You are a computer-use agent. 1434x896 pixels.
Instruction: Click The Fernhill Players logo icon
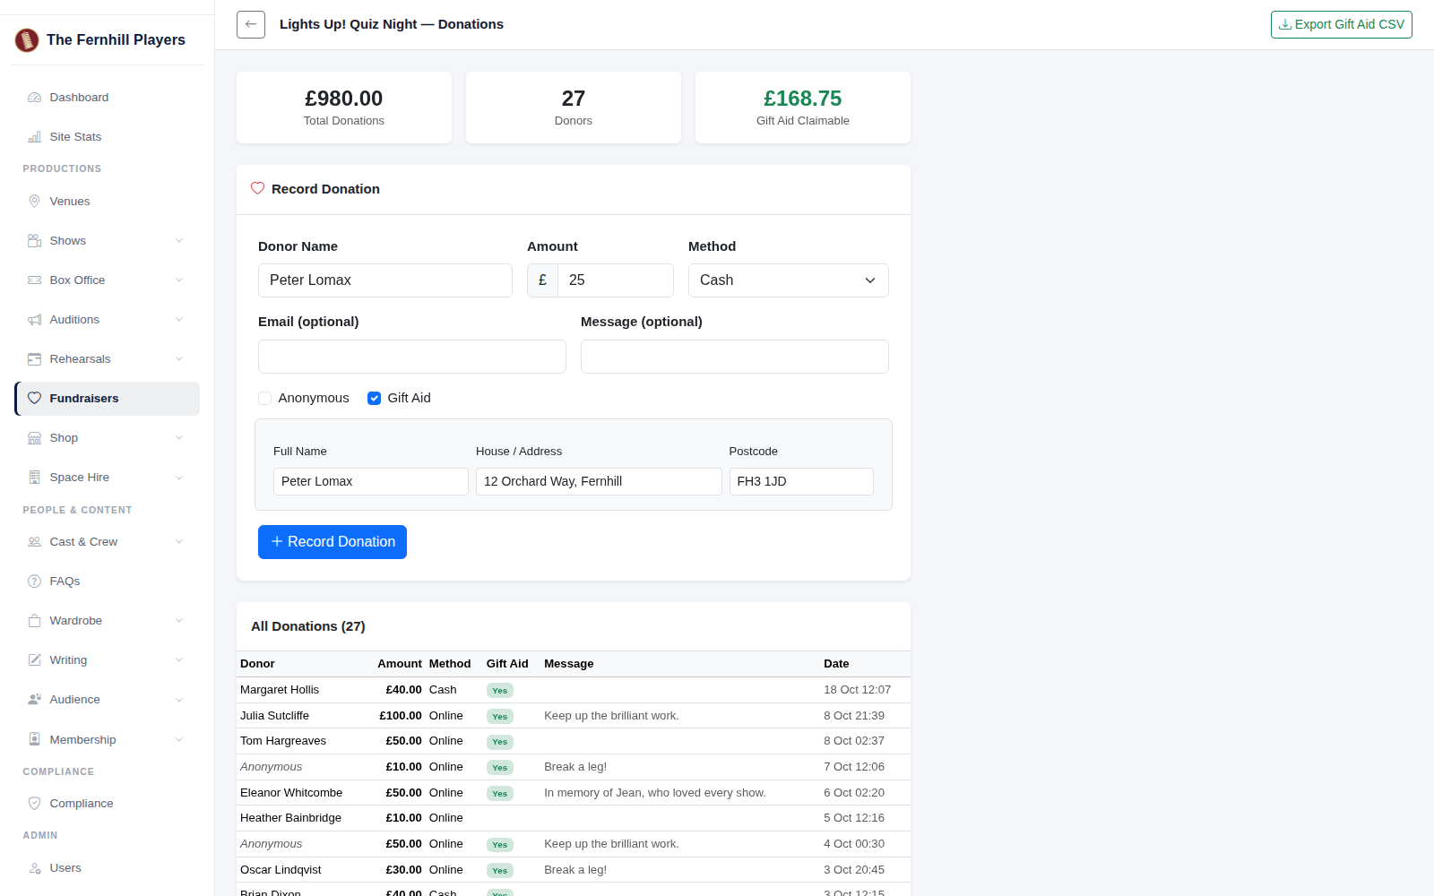(x=27, y=39)
